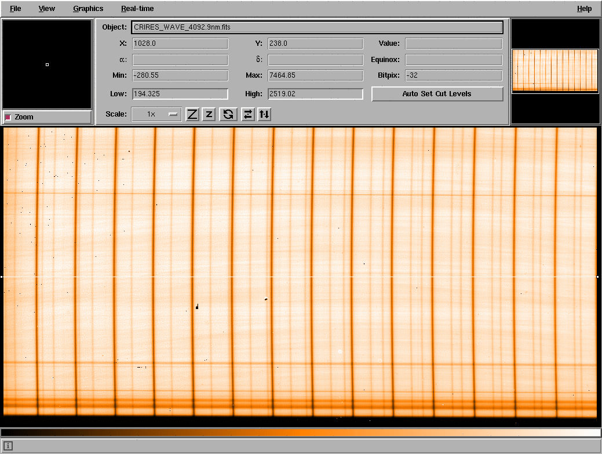Click the alpha coordinate field
The image size is (602, 454).
pos(180,60)
